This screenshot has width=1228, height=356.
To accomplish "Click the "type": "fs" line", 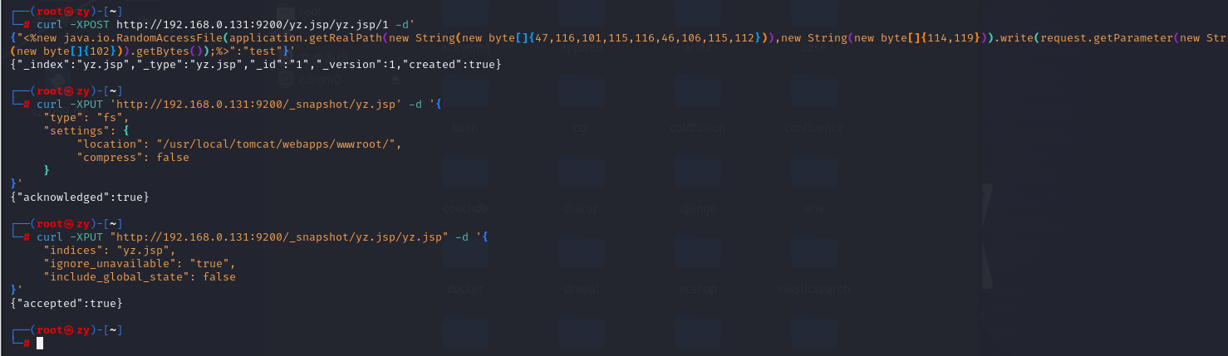I will [86, 117].
